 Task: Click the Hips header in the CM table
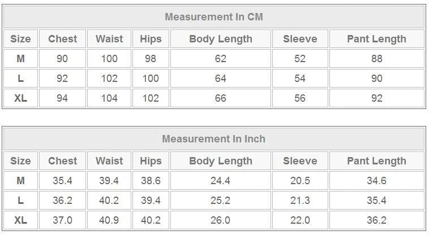[x=151, y=39]
